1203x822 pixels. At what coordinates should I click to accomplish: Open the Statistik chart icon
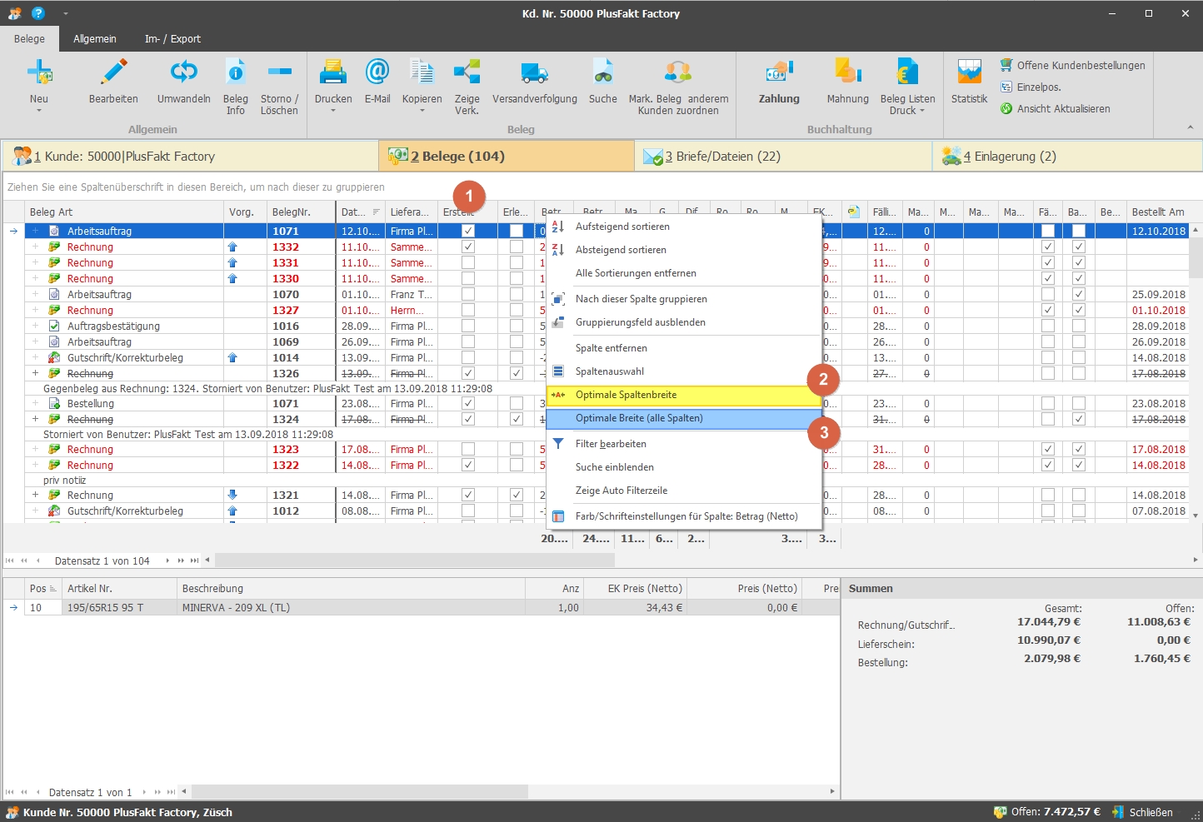[969, 72]
